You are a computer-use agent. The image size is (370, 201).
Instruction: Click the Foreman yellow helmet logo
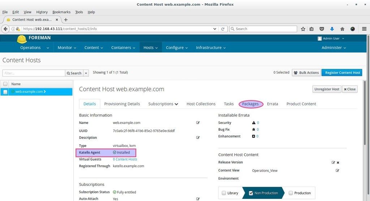22,39
